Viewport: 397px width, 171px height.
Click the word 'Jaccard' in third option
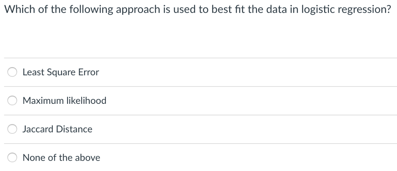coord(38,129)
